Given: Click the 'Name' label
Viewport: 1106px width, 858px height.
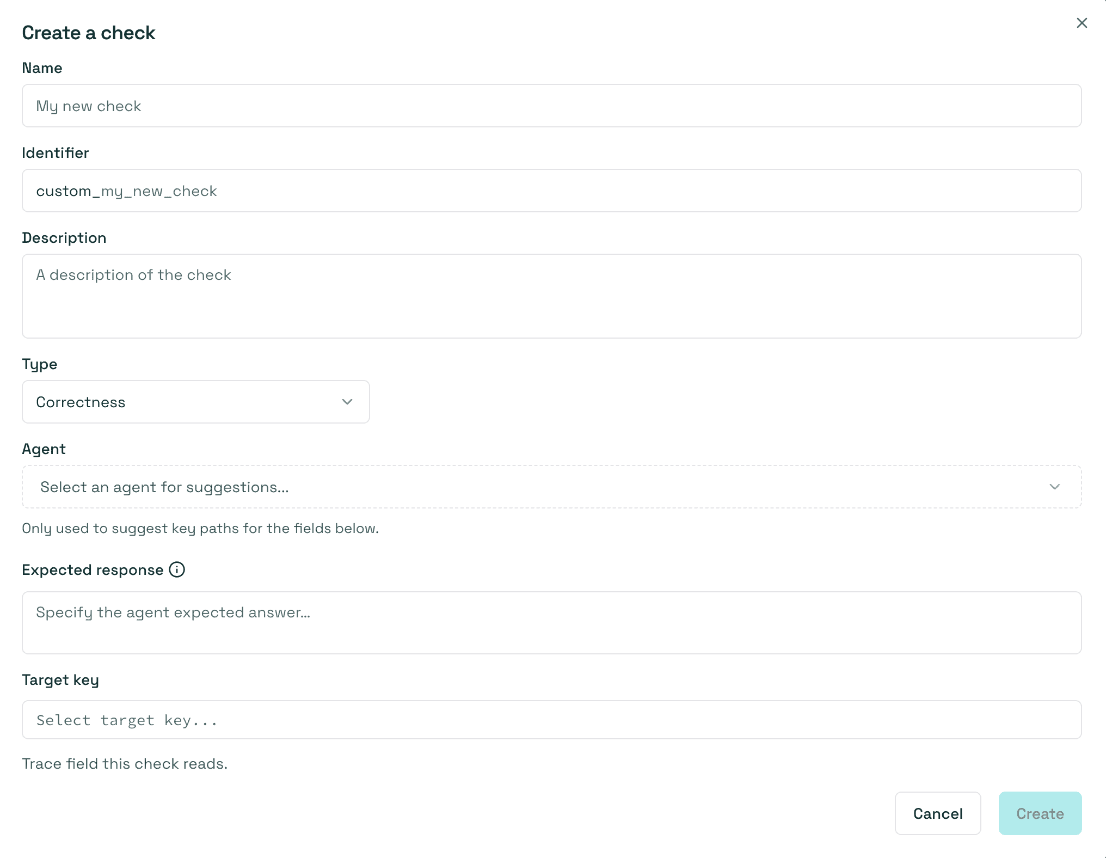Looking at the screenshot, I should click(42, 68).
